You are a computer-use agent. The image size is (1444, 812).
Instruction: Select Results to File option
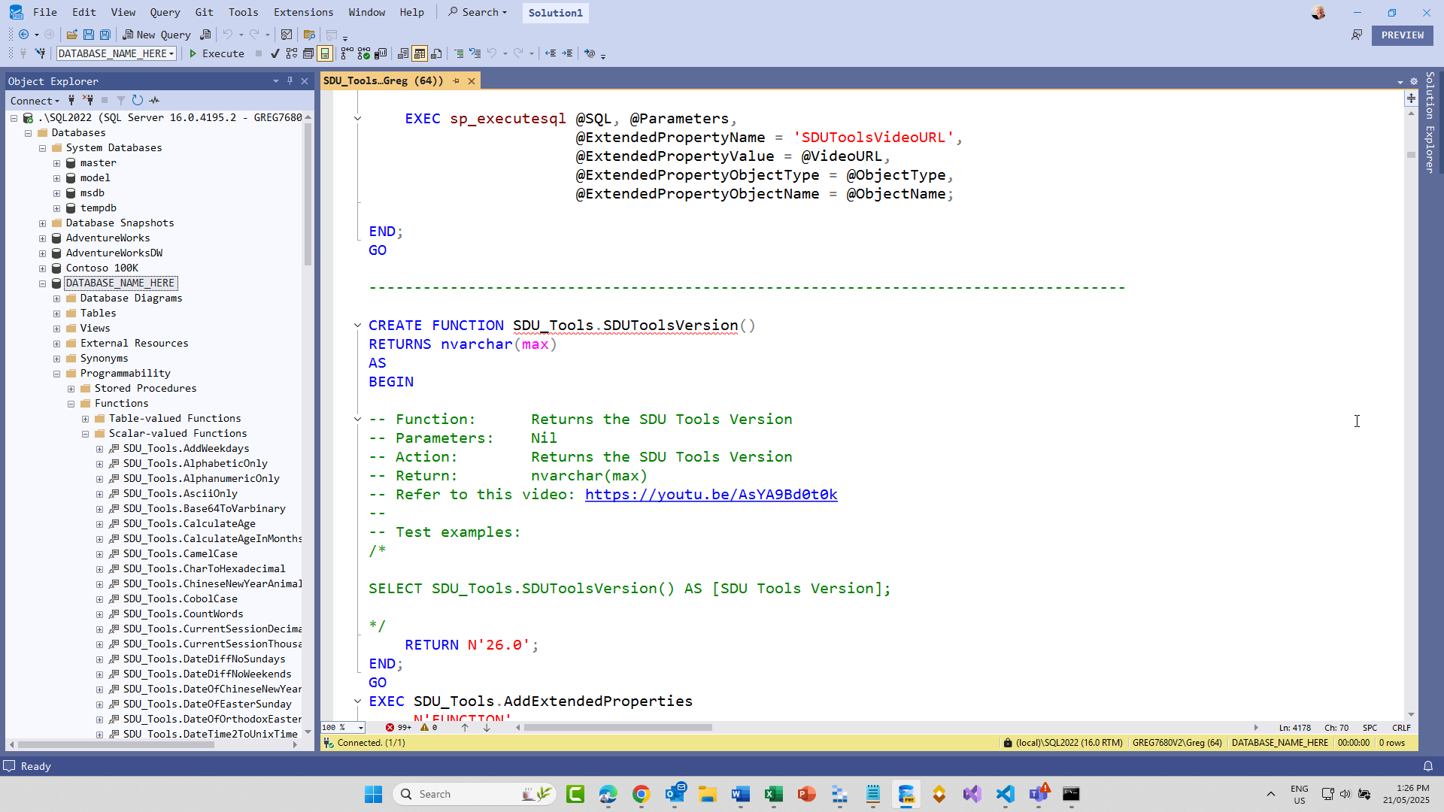pos(436,53)
